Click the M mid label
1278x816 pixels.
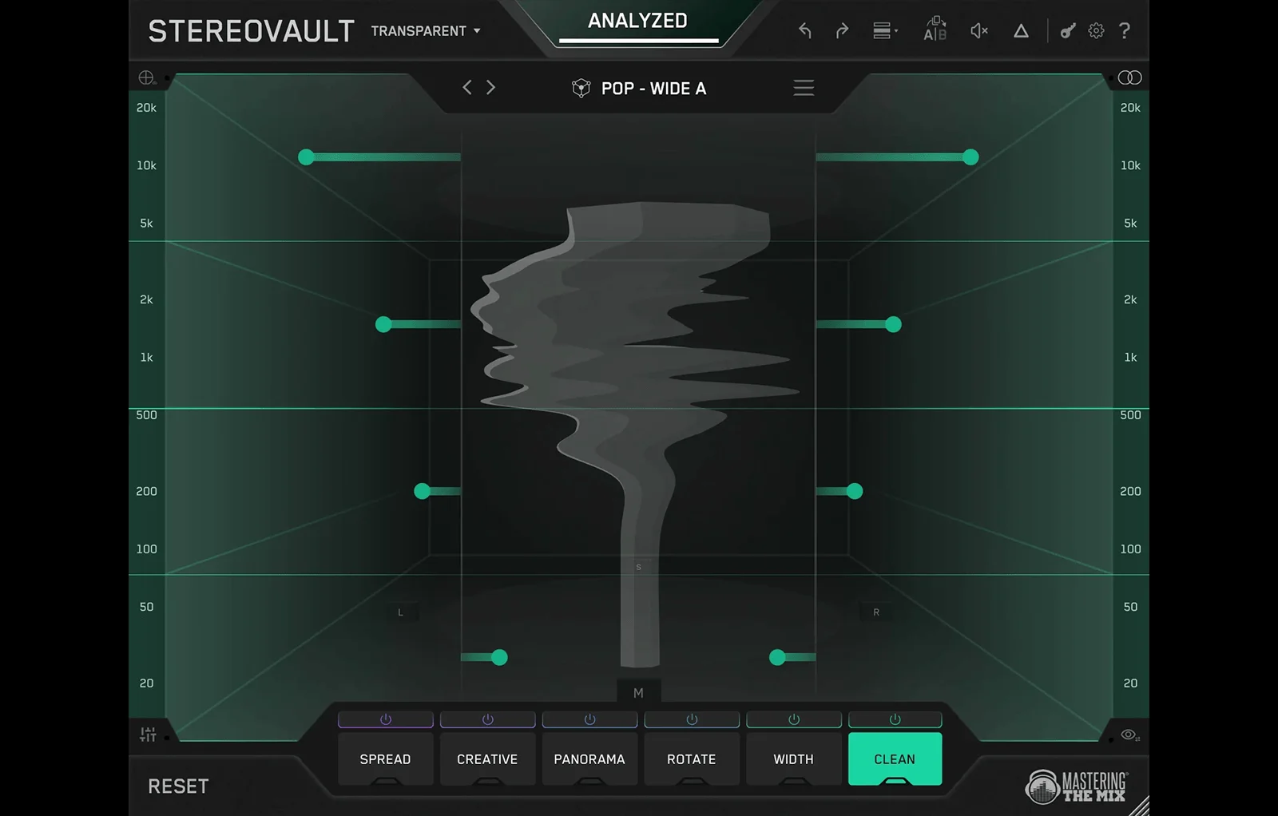tap(638, 693)
